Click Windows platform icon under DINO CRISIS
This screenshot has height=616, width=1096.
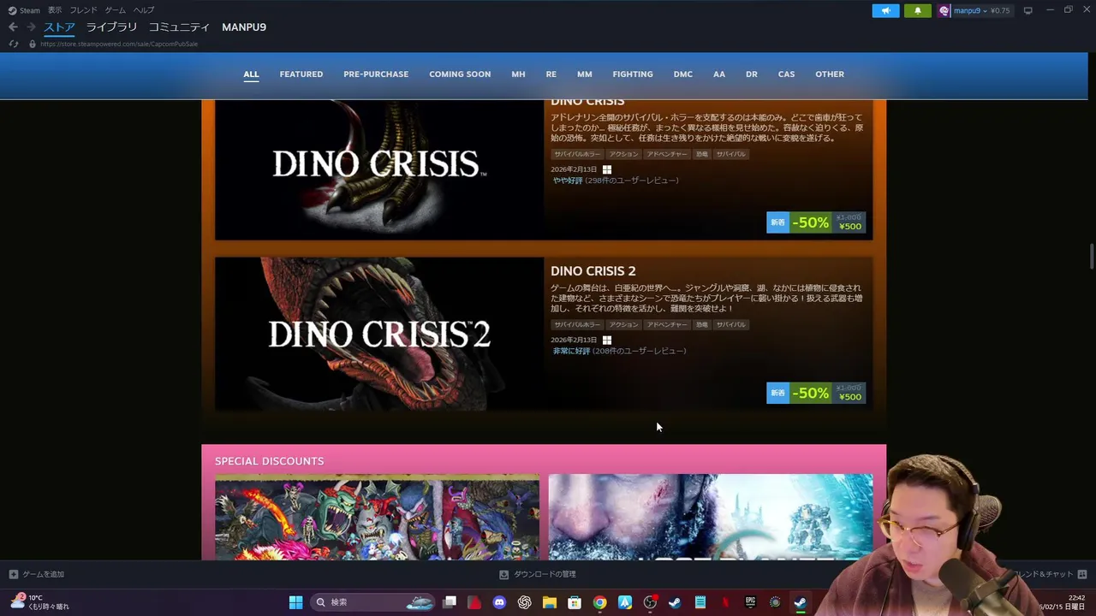tap(606, 169)
